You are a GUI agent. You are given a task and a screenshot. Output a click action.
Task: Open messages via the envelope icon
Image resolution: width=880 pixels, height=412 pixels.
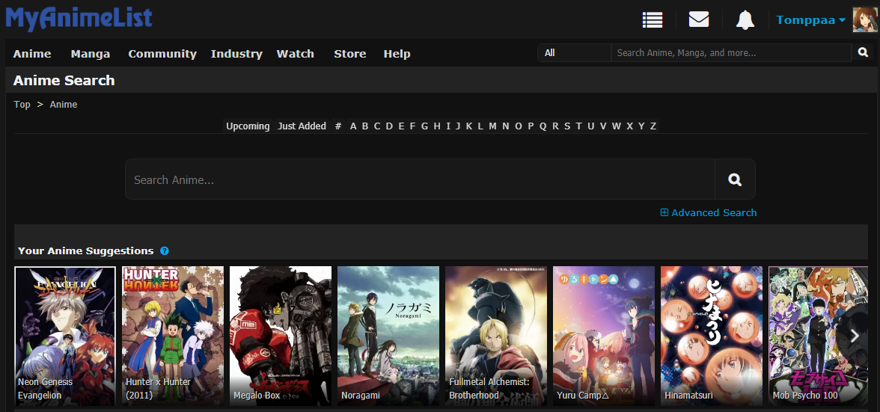tap(698, 20)
